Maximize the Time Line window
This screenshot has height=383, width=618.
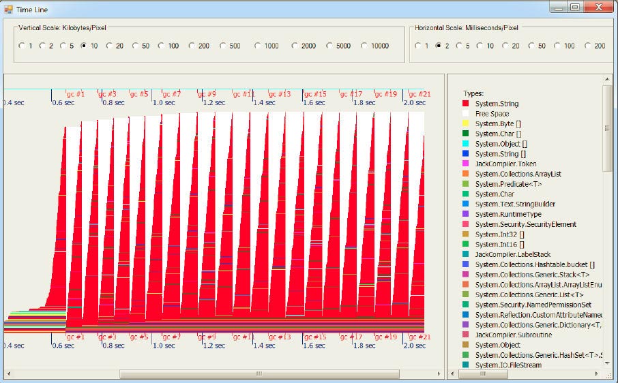(x=575, y=7)
